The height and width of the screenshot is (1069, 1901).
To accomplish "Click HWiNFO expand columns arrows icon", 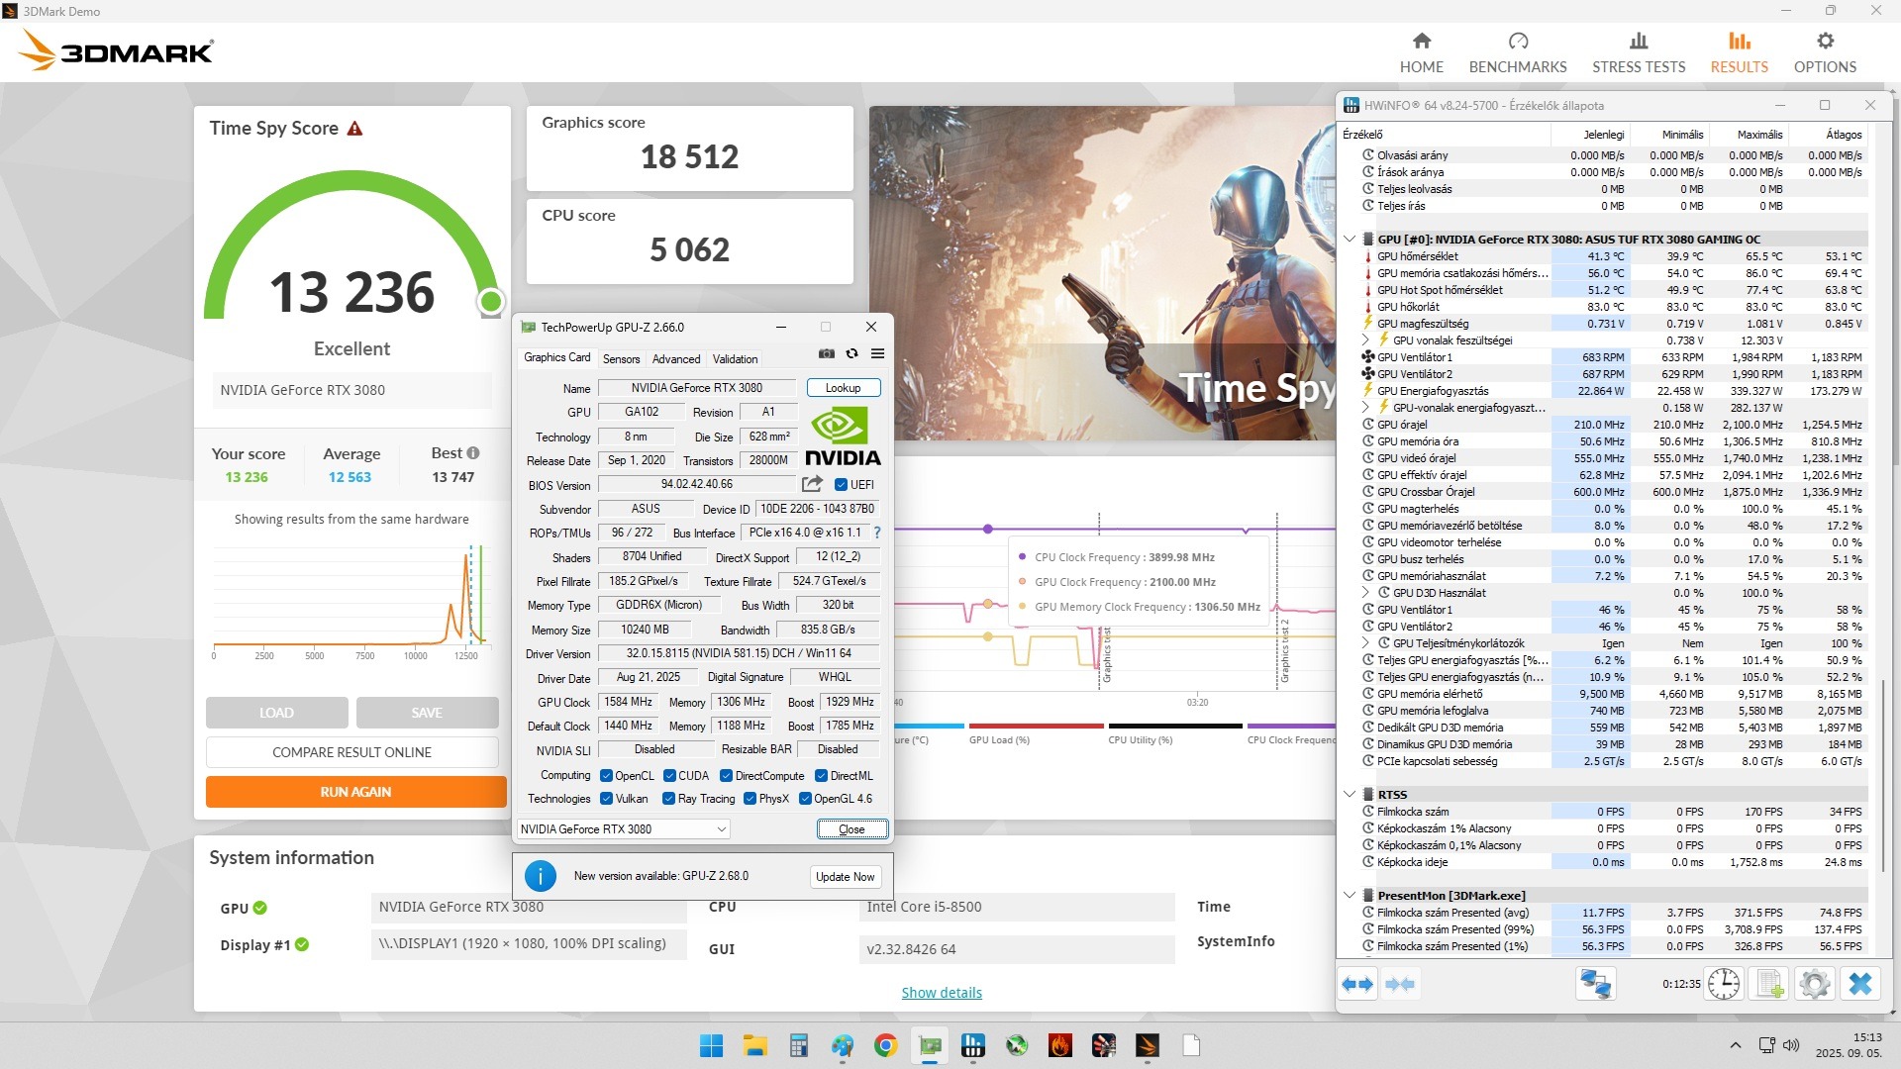I will (x=1357, y=984).
